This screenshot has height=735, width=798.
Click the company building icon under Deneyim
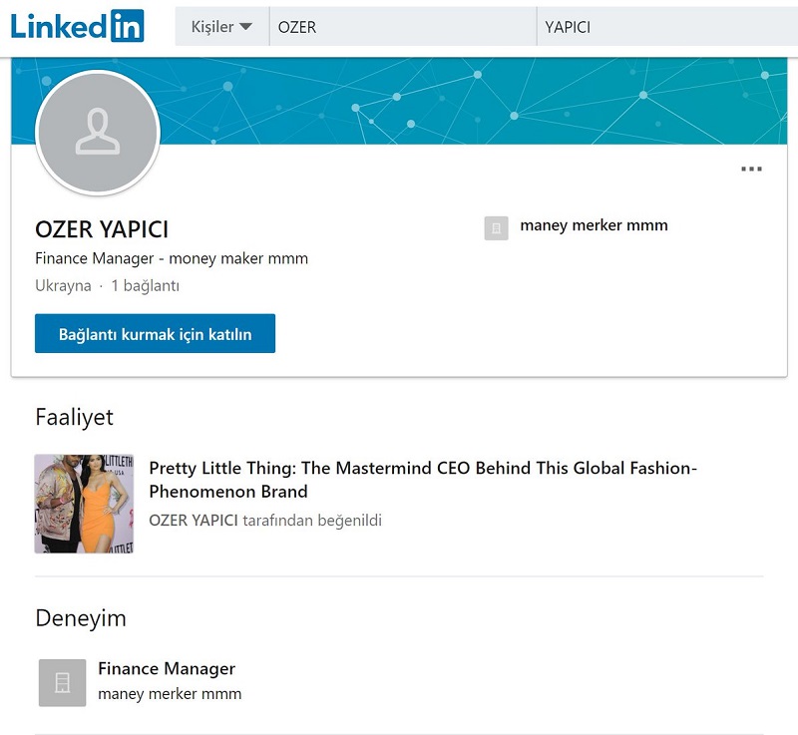pyautogui.click(x=62, y=682)
